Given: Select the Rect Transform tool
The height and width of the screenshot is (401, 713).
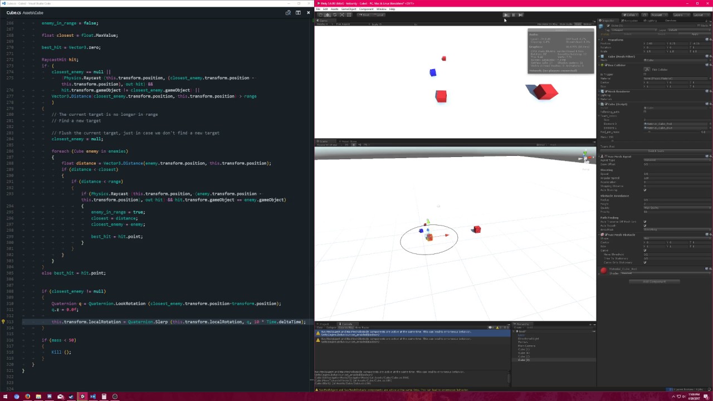Looking at the screenshot, I should tap(349, 15).
